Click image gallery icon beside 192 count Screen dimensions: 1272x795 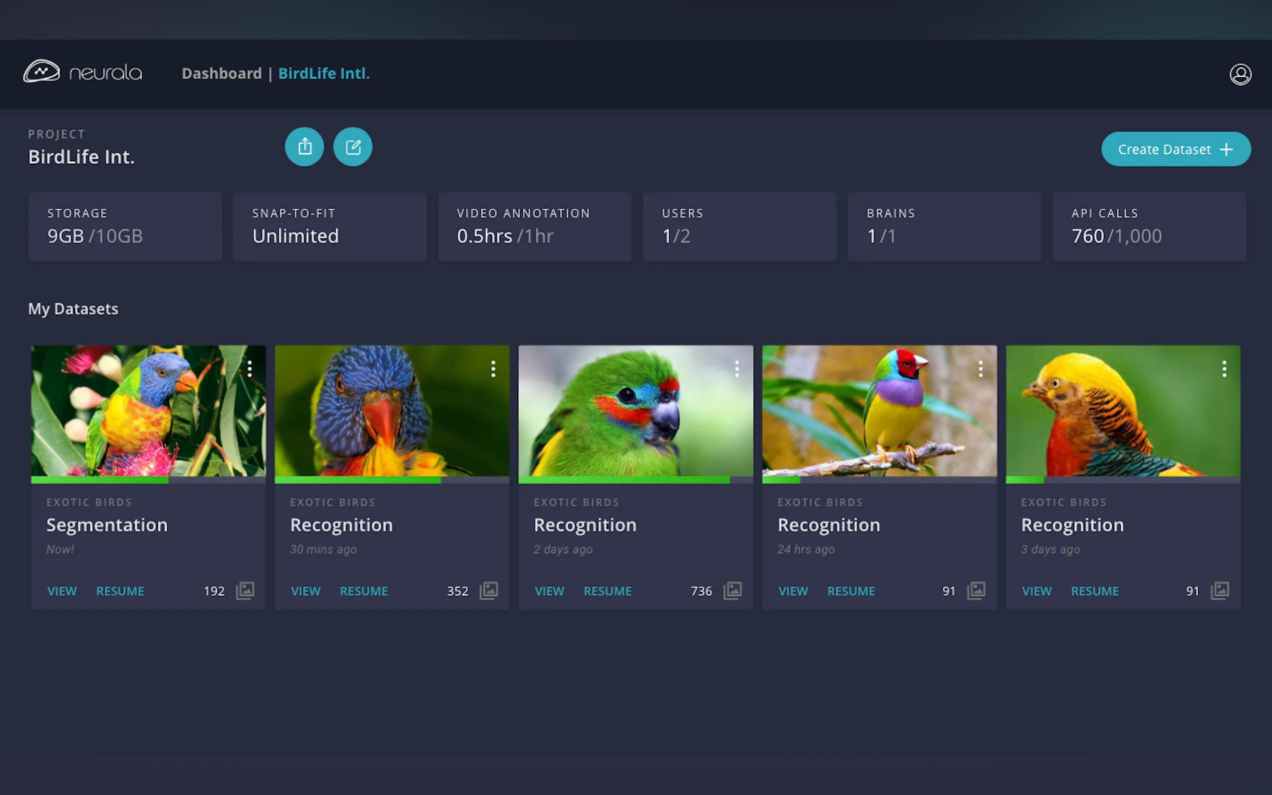coord(245,590)
